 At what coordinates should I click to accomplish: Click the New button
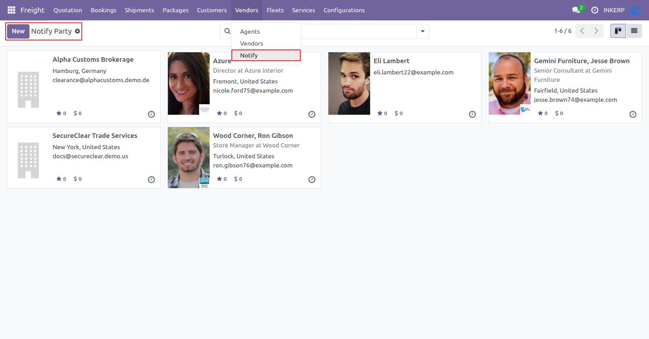18,31
